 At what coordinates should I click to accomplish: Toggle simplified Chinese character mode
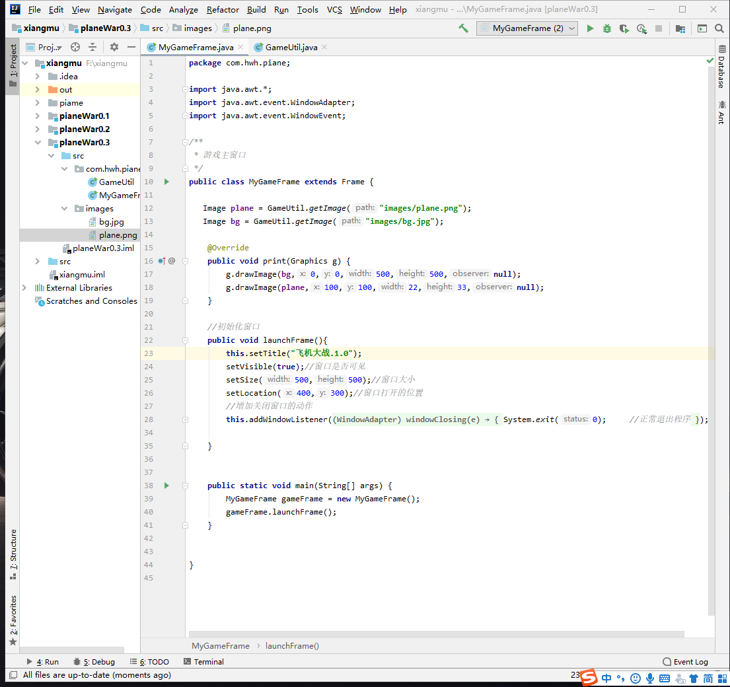point(708,678)
